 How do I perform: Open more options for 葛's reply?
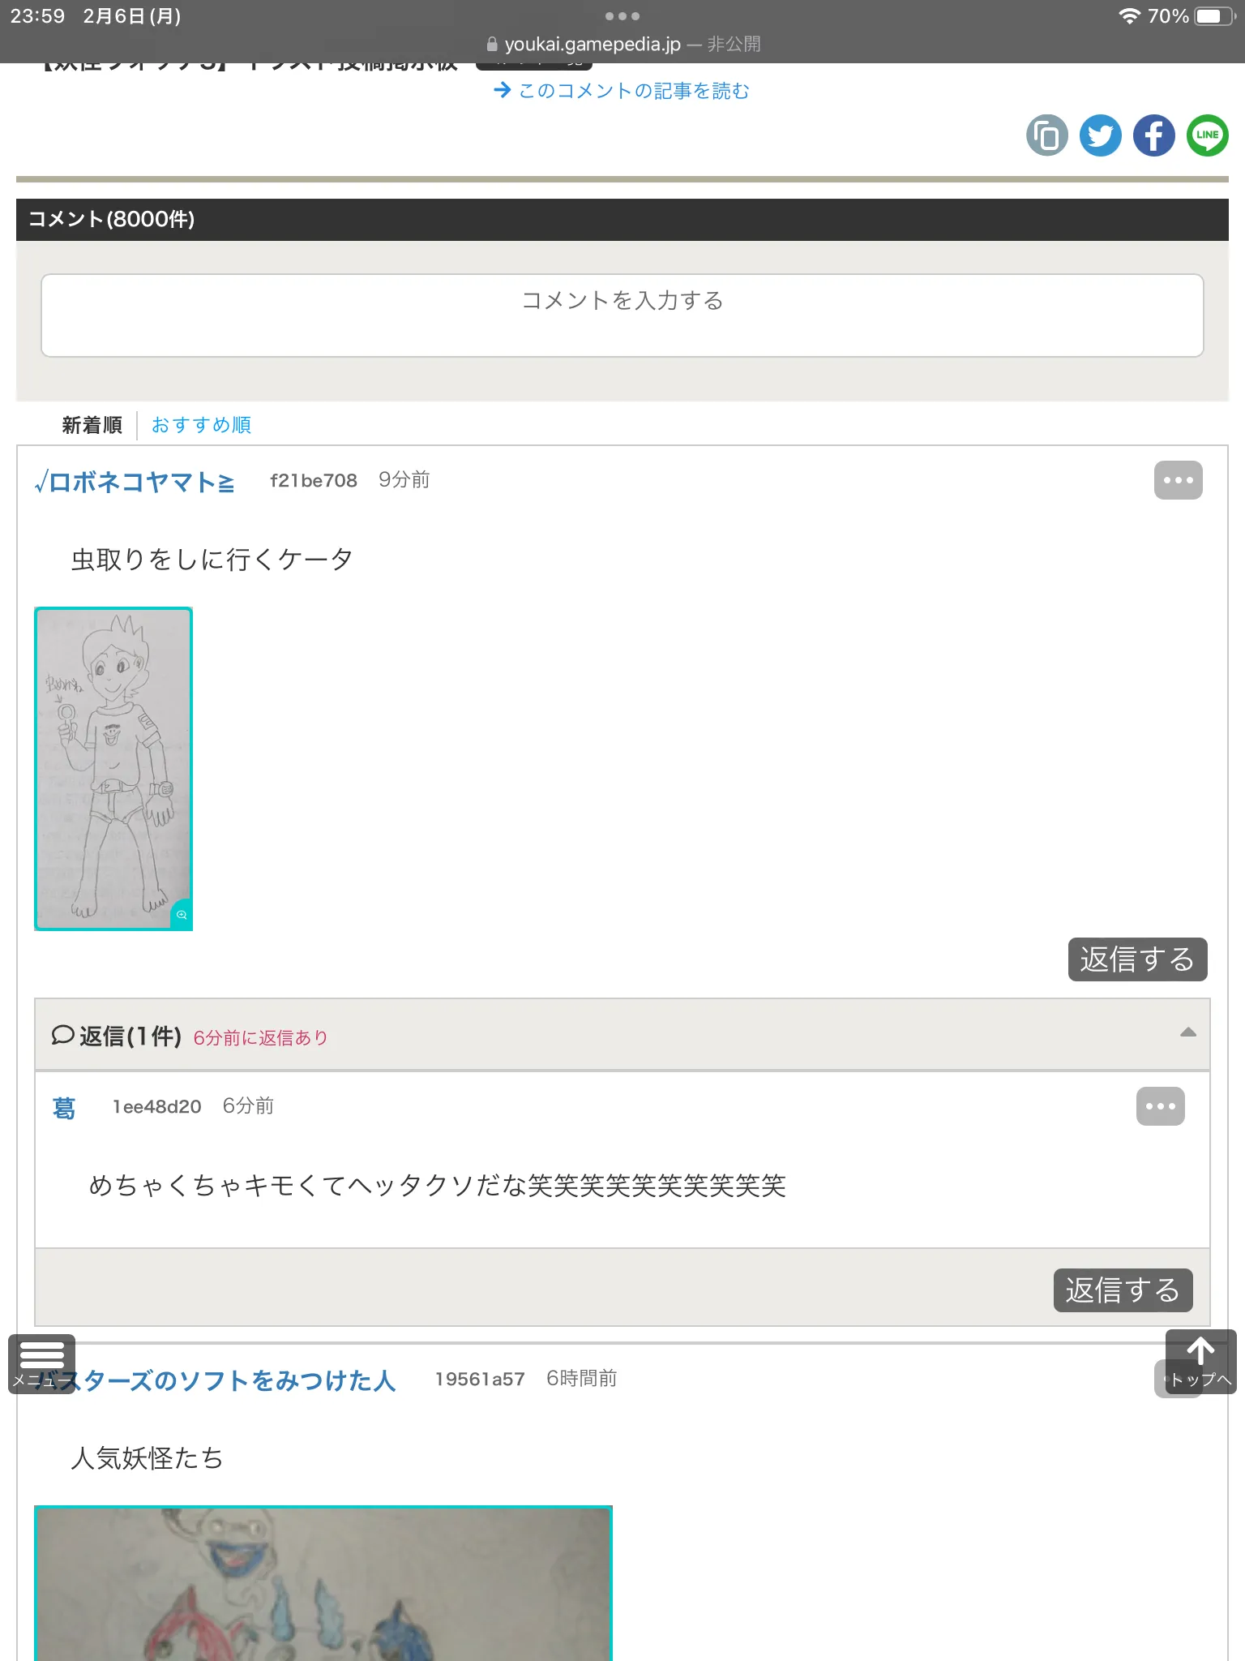[1160, 1106]
